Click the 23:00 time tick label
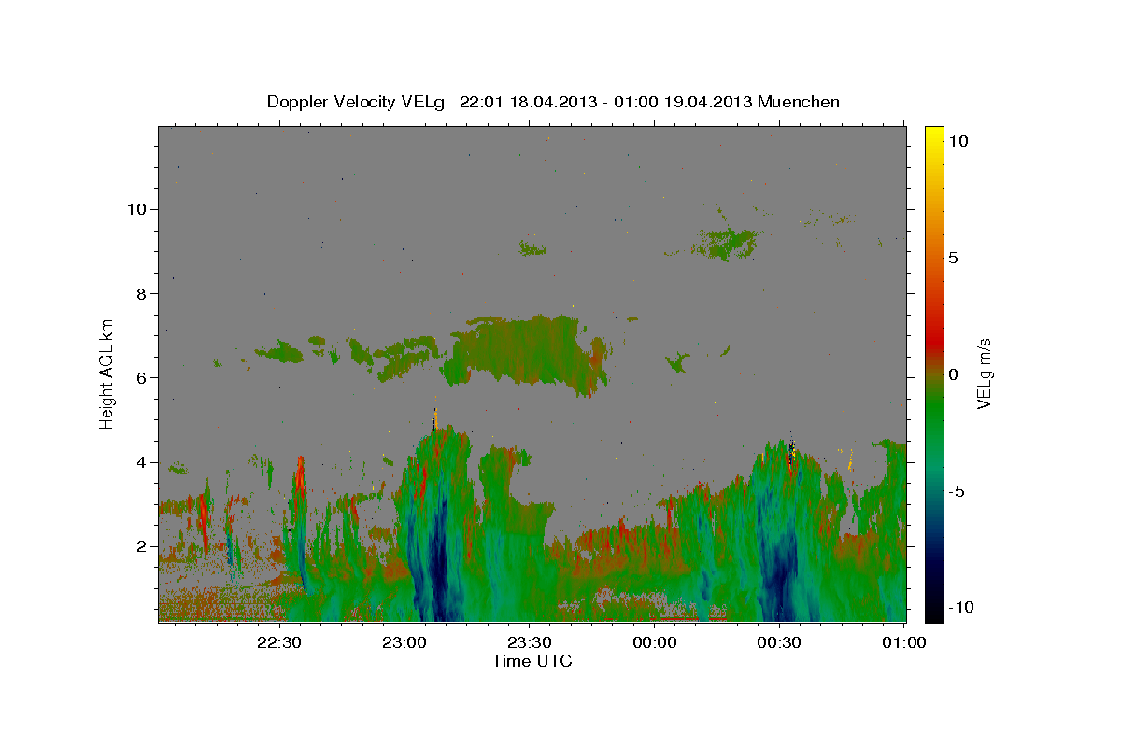The image size is (1121, 747). tap(404, 642)
